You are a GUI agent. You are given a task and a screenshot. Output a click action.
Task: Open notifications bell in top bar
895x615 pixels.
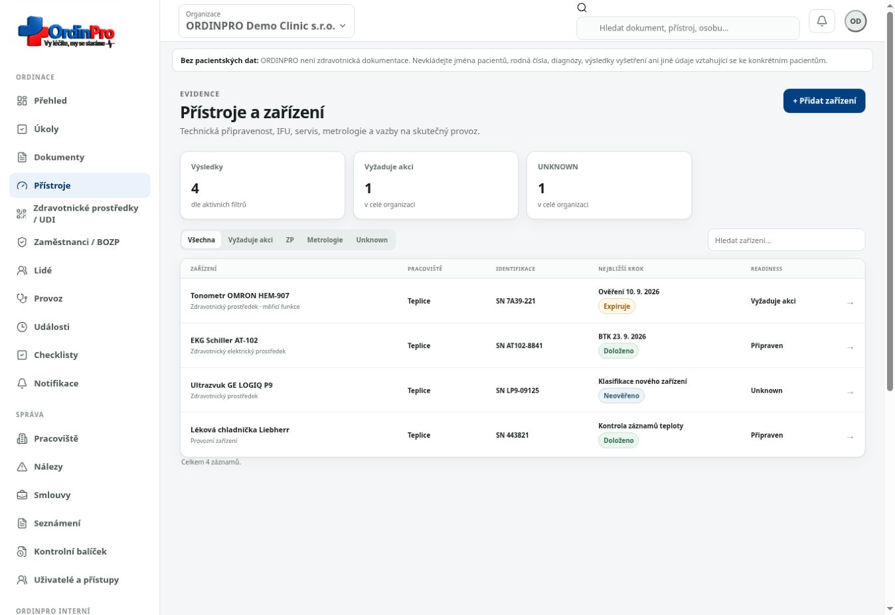point(822,21)
